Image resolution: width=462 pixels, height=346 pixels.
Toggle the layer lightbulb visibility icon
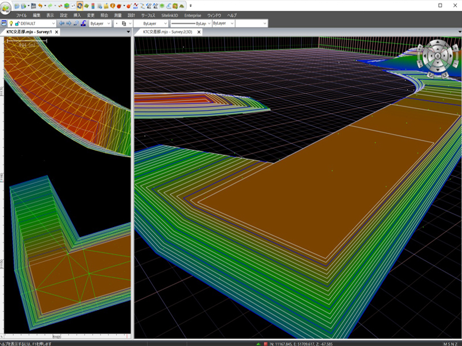click(11, 23)
